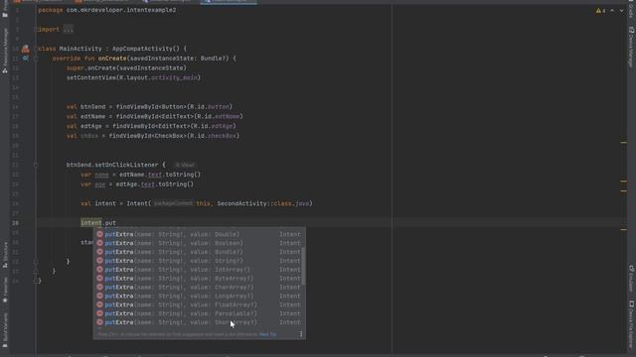Open the Emulator side panel

coord(631,279)
